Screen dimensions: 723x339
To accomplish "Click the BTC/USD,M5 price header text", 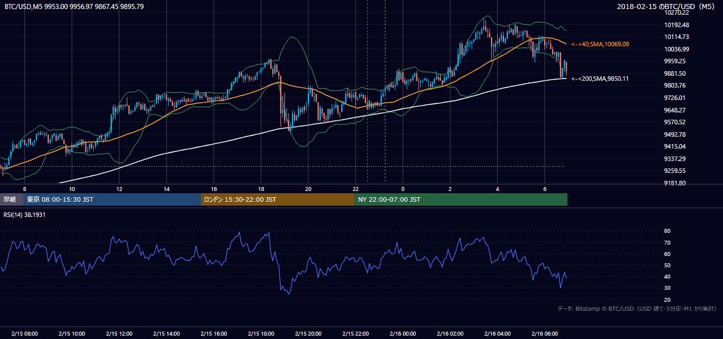I will 74,6.
